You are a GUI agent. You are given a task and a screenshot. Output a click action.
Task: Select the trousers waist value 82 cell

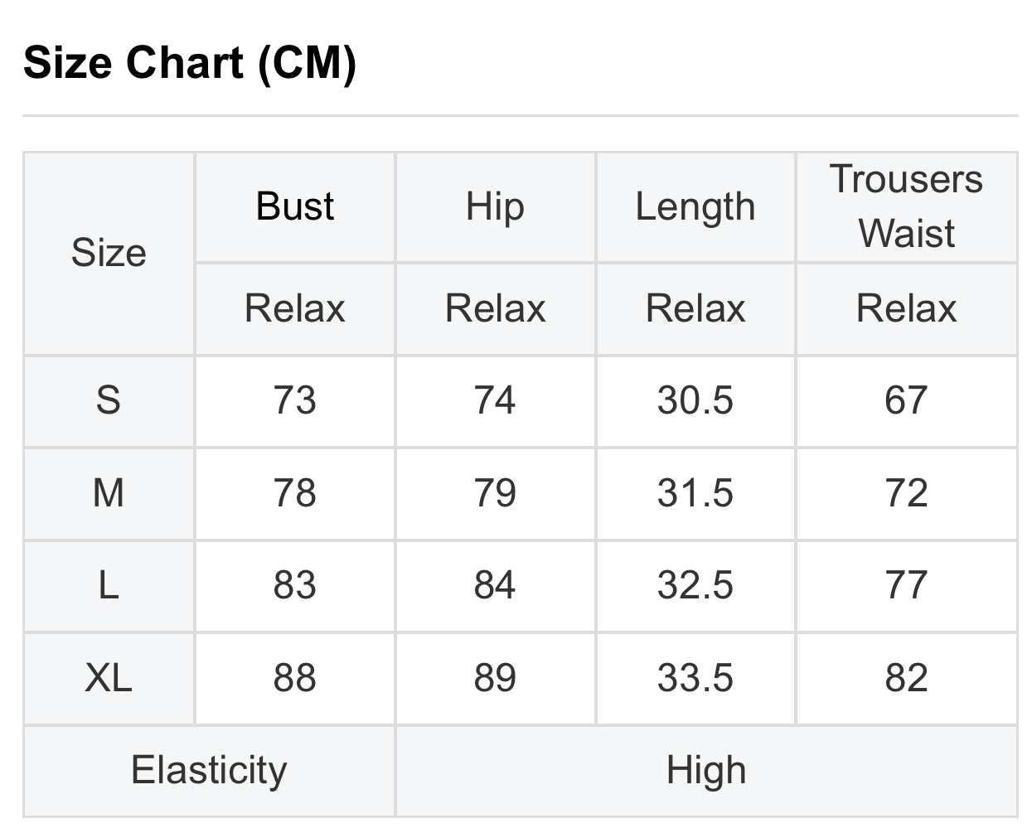pyautogui.click(x=906, y=679)
